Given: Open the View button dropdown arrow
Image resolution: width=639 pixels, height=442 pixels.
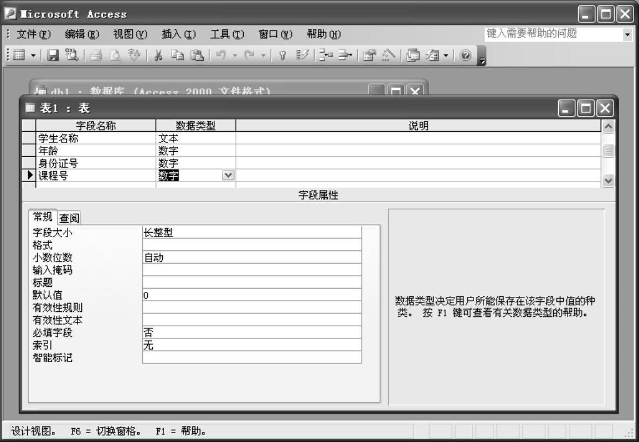Looking at the screenshot, I should [33, 55].
